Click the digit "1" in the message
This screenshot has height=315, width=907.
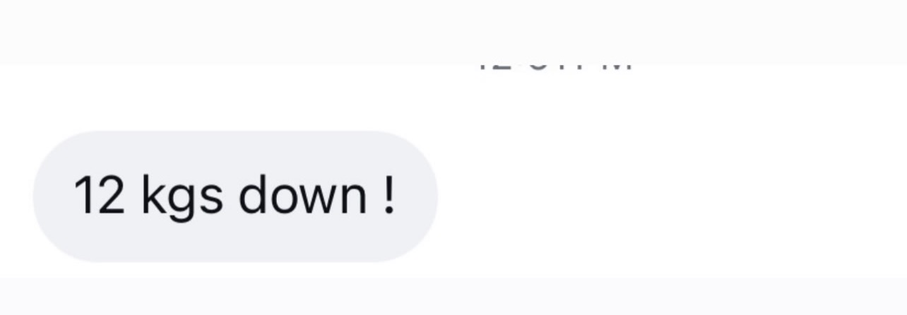click(x=84, y=196)
